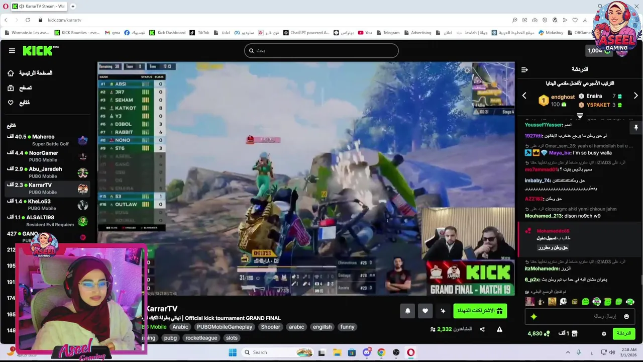Open the emoji picker in chat
Screen dimensions: 643x362
click(x=626, y=316)
